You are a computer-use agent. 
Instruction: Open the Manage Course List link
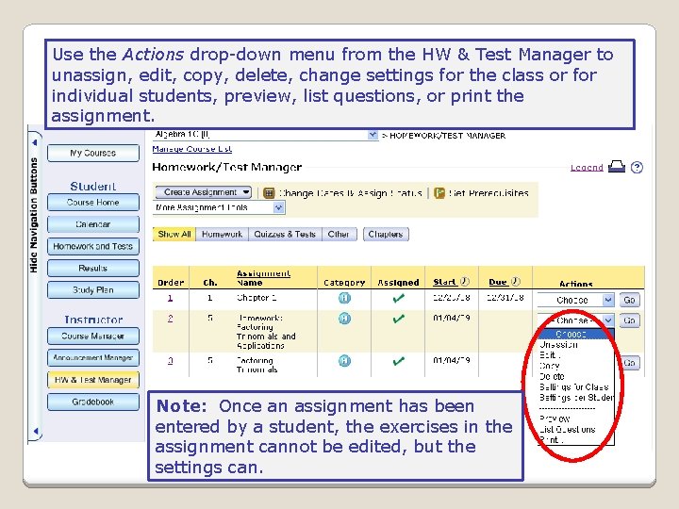[191, 149]
